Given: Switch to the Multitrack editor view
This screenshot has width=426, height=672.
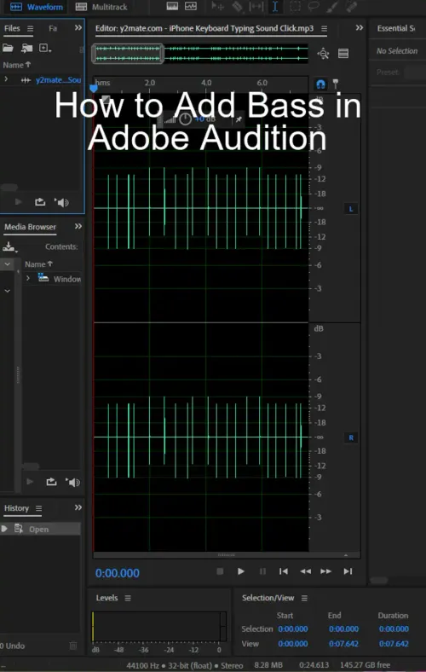Looking at the screenshot, I should click(101, 7).
